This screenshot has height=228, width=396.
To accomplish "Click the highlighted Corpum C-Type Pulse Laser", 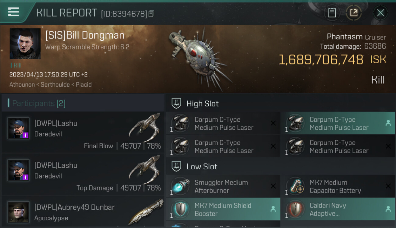I will 338,123.
